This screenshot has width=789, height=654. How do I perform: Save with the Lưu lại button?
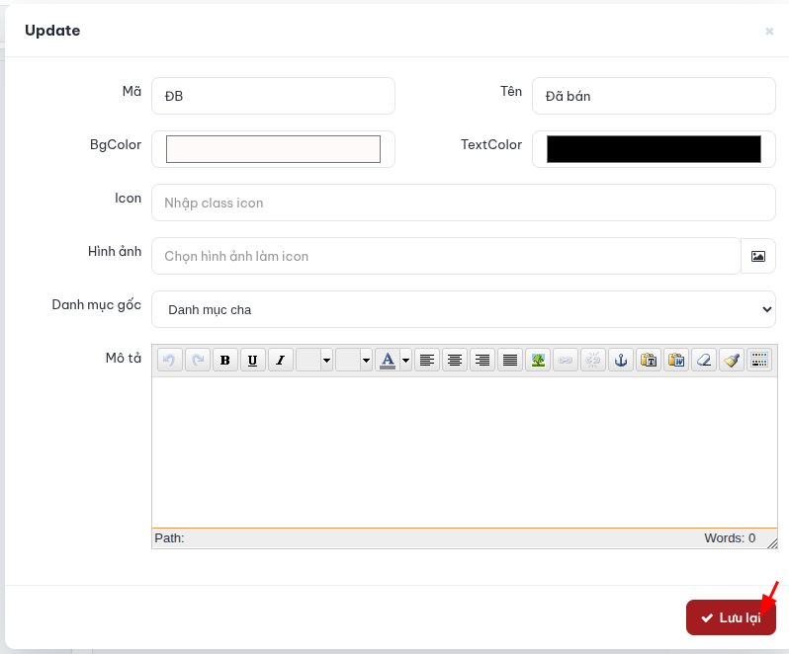[731, 617]
